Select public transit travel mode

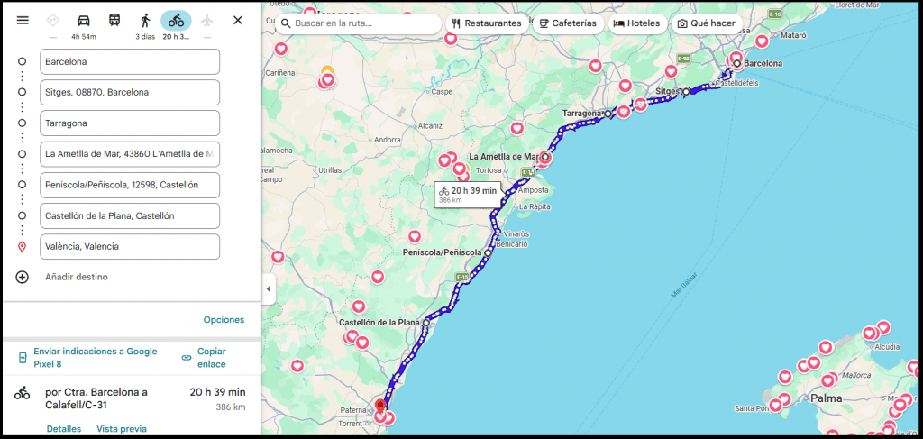(114, 20)
